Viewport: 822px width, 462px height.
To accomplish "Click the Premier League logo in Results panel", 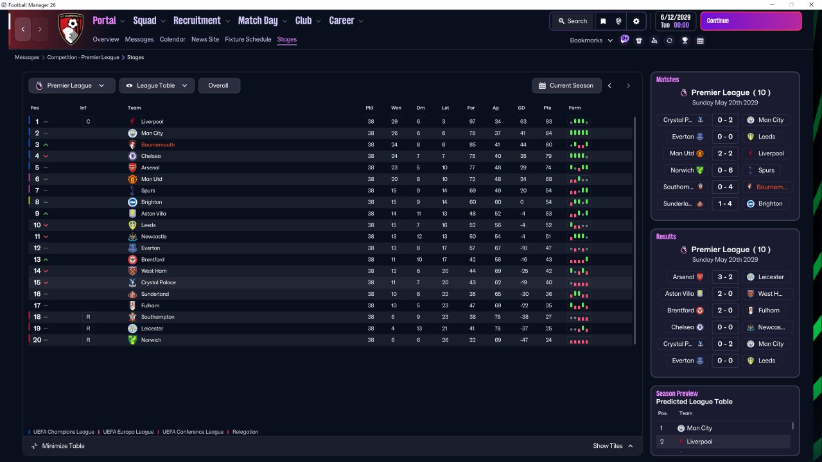I will (x=683, y=250).
